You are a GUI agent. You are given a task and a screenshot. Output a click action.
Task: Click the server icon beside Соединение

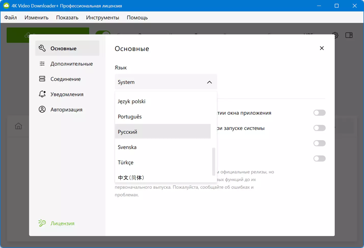[x=42, y=79]
